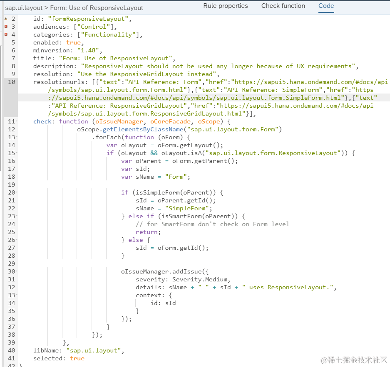Click line number 10 in the gutter
390x367 pixels.
[x=11, y=82]
